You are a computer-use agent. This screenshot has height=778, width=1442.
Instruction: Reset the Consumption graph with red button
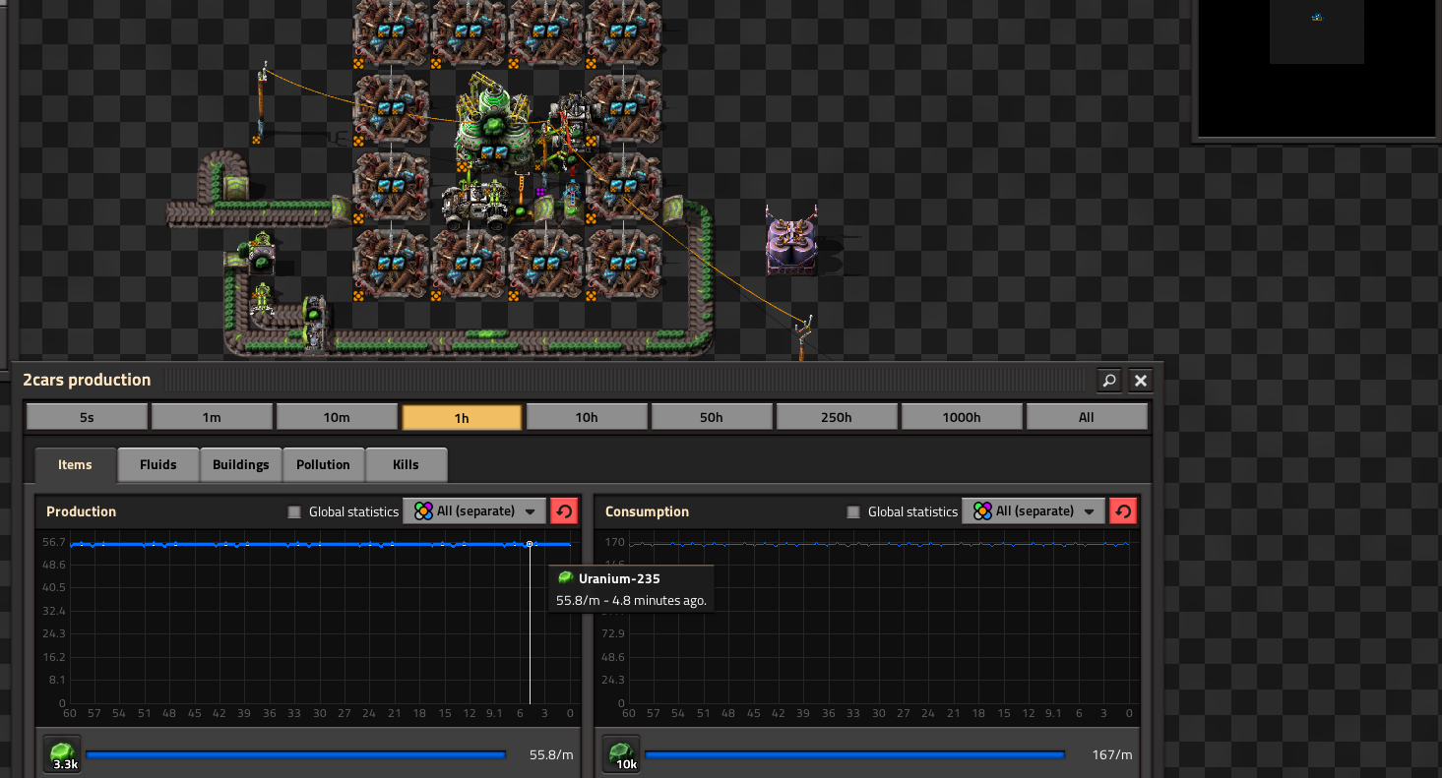click(1123, 511)
